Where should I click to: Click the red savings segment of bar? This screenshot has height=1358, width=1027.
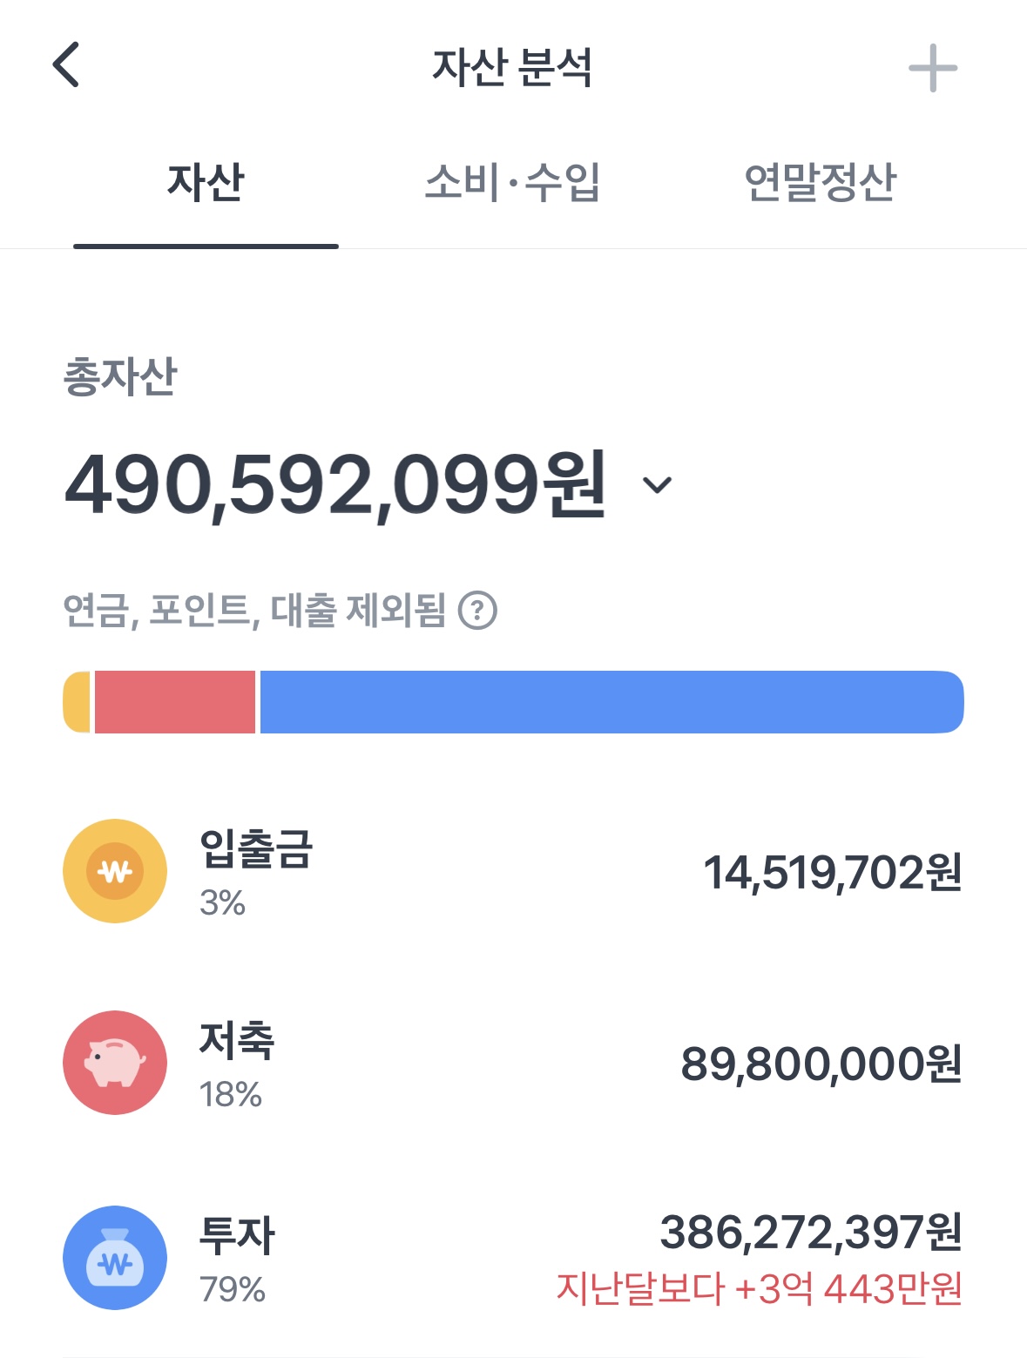pos(174,702)
